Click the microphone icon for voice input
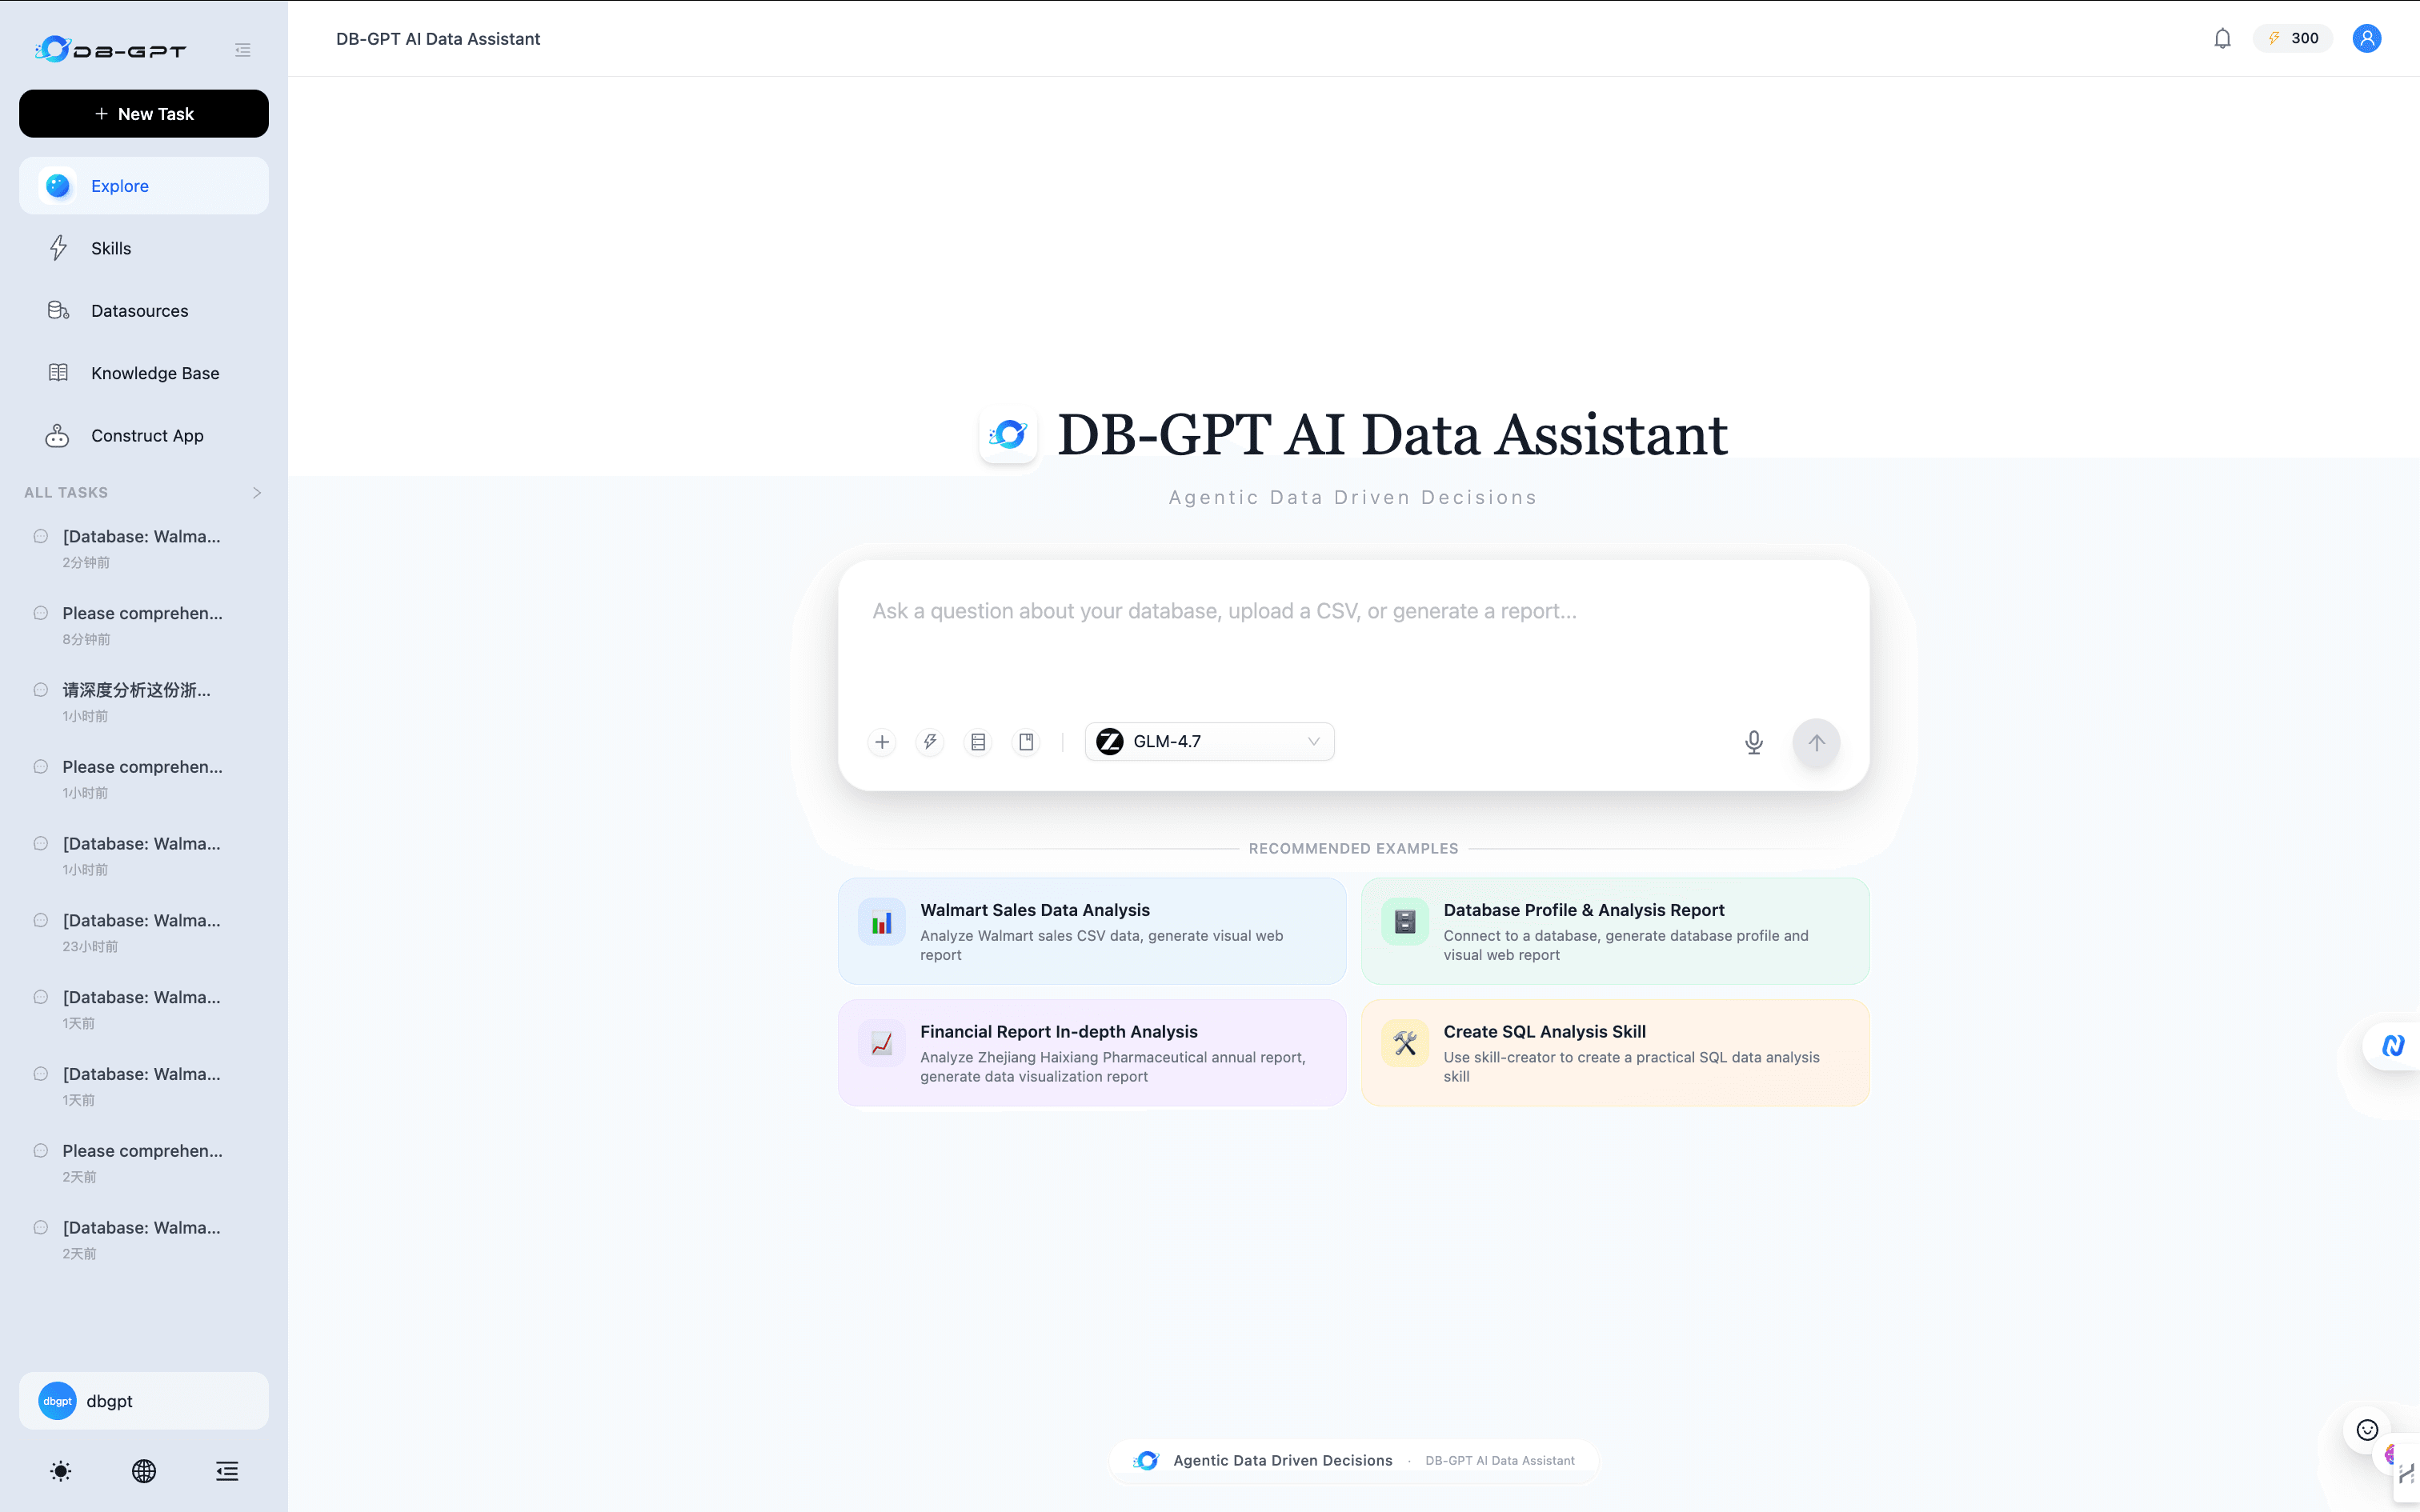Image resolution: width=2420 pixels, height=1512 pixels. click(x=1753, y=741)
